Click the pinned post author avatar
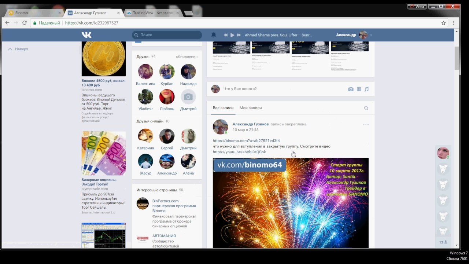This screenshot has height=264, width=469. 220,127
